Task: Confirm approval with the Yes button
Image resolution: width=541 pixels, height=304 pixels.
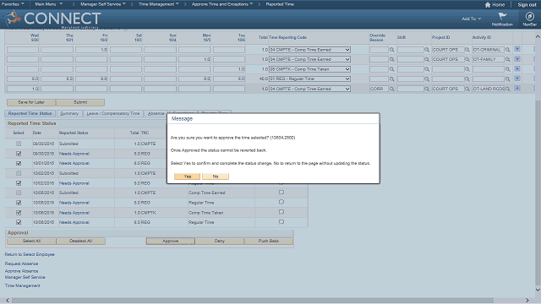Action: pyautogui.click(x=187, y=176)
